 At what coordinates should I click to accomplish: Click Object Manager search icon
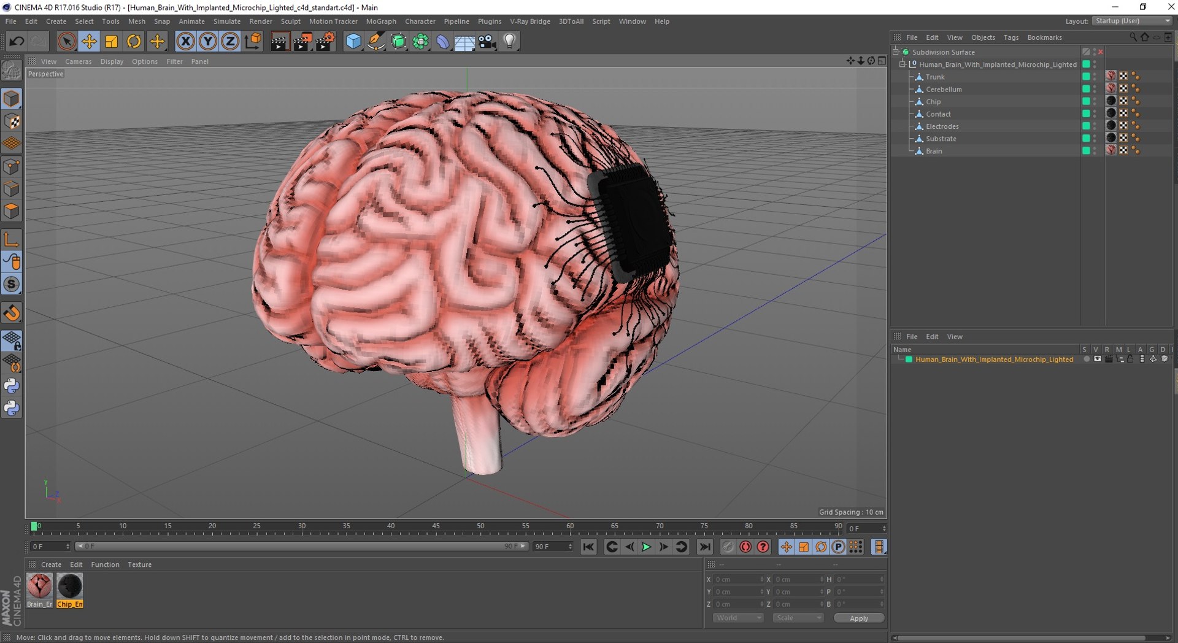click(1133, 37)
